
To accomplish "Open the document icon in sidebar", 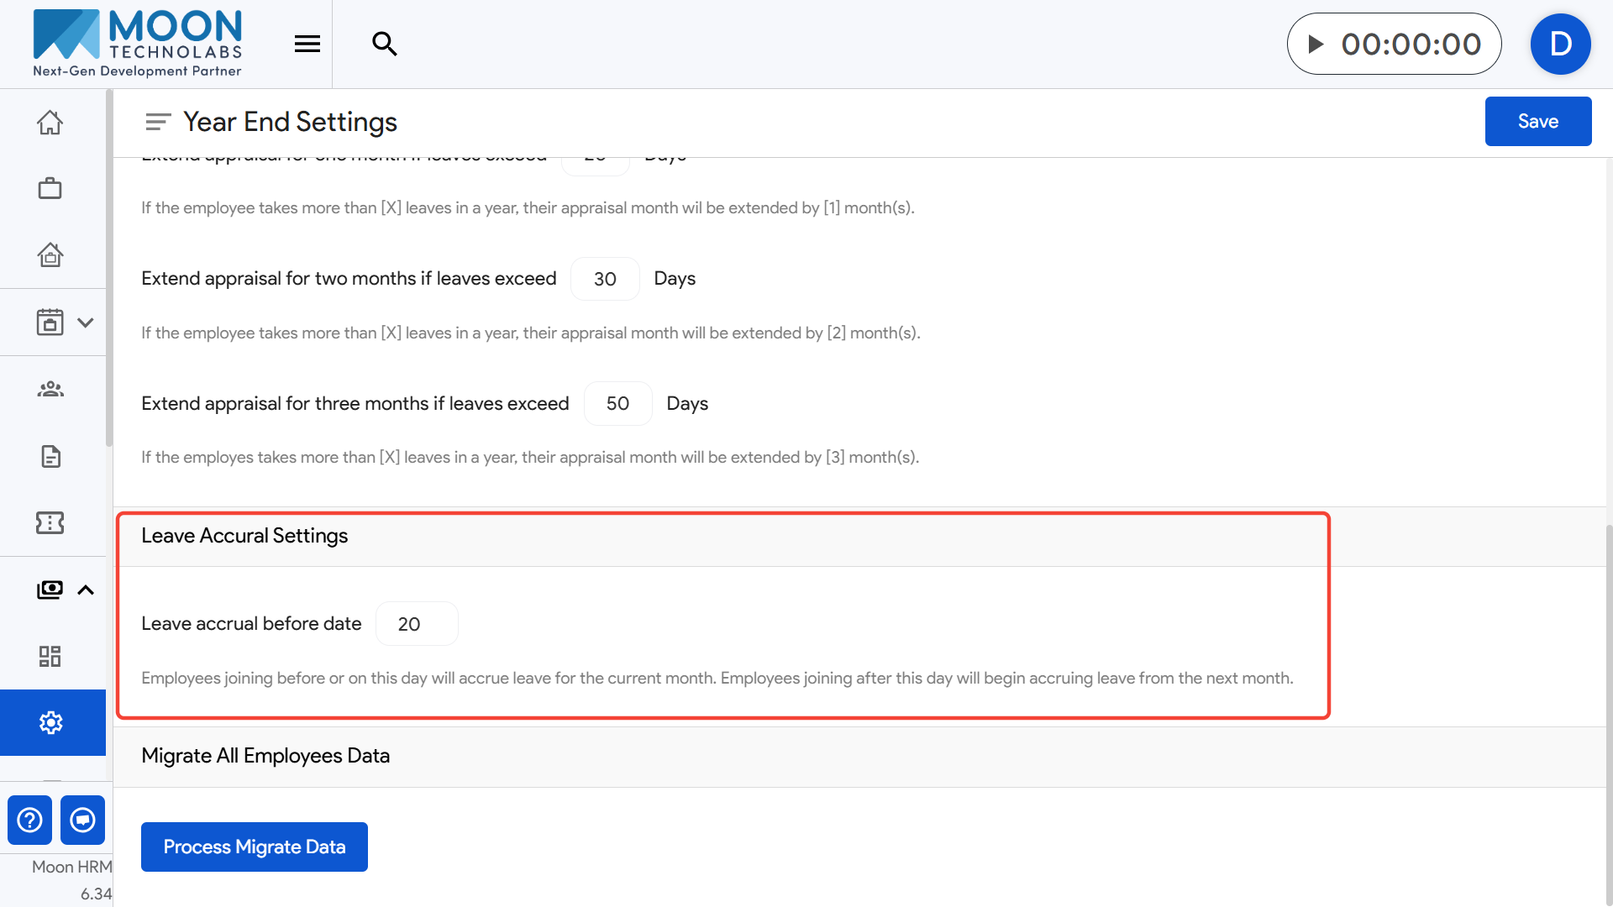I will click(50, 456).
